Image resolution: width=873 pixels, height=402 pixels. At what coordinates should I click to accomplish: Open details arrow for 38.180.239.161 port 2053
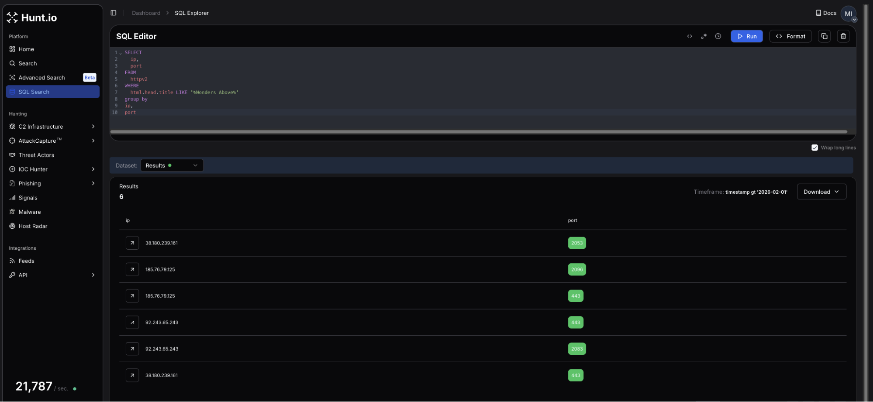click(x=132, y=243)
